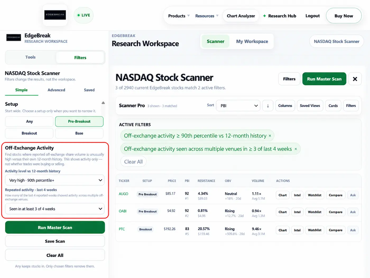Click the Buy Now button
The width and height of the screenshot is (370, 278).
click(344, 16)
